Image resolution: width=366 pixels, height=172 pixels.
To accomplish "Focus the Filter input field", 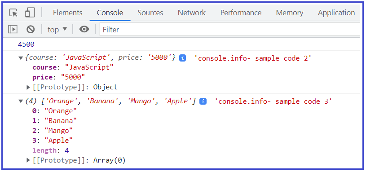I will click(x=229, y=30).
